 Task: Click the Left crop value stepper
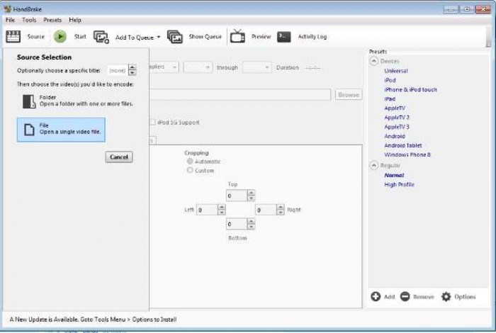pos(222,210)
